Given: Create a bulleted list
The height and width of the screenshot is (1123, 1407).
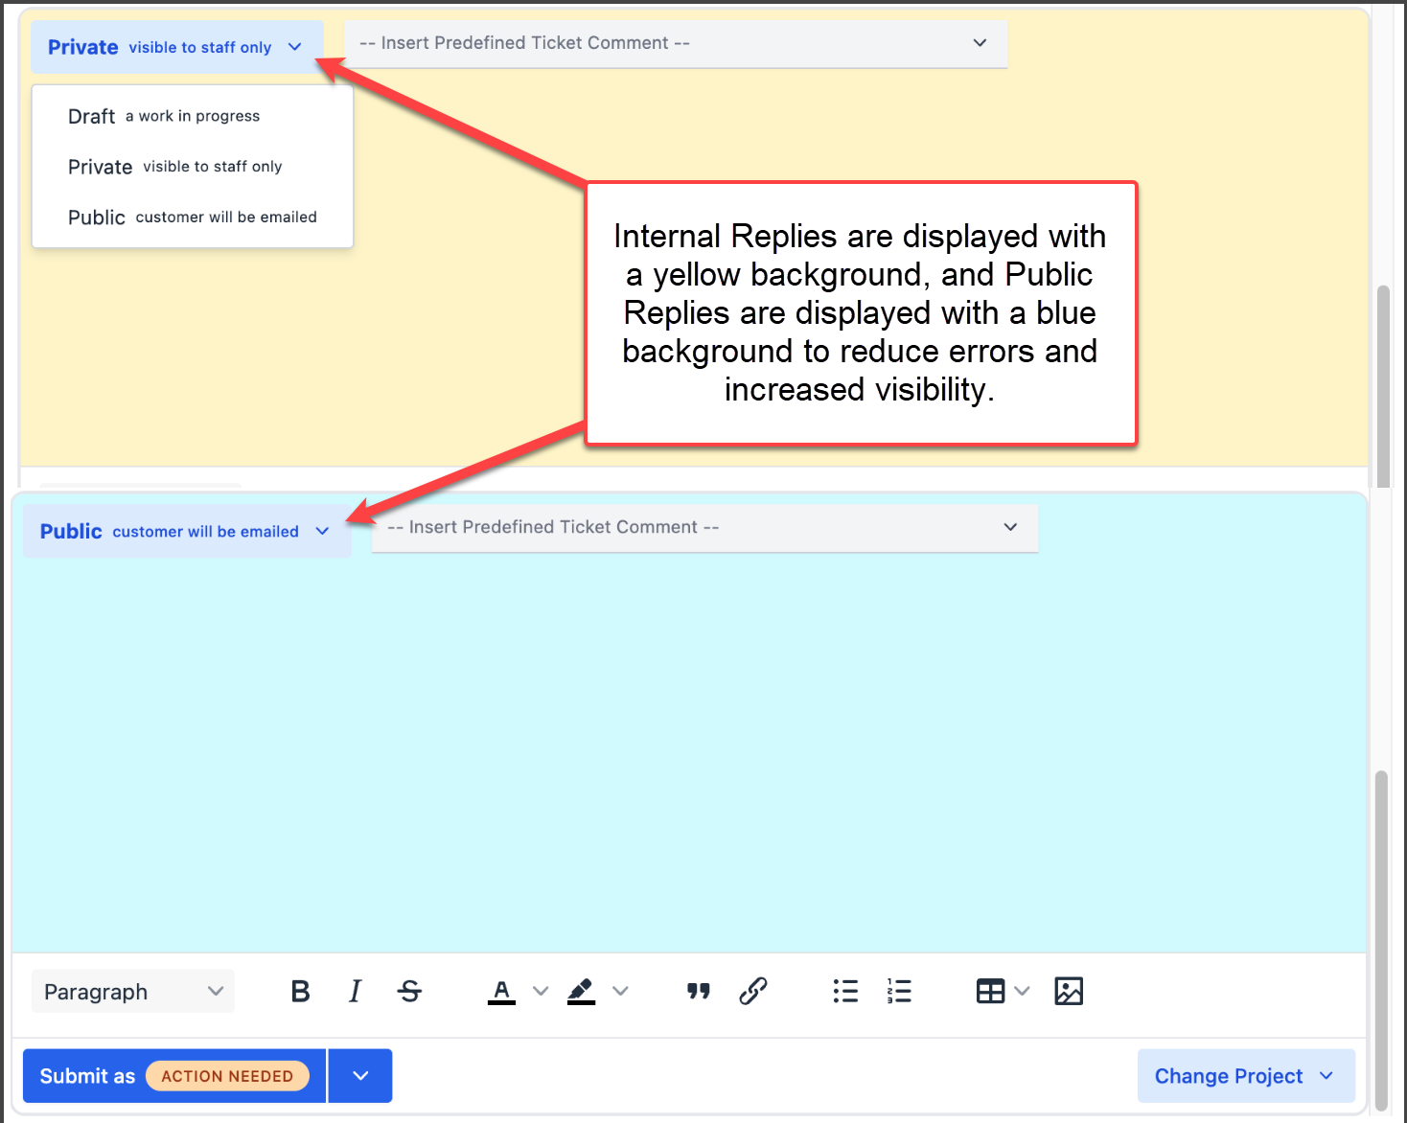Looking at the screenshot, I should [x=845, y=992].
